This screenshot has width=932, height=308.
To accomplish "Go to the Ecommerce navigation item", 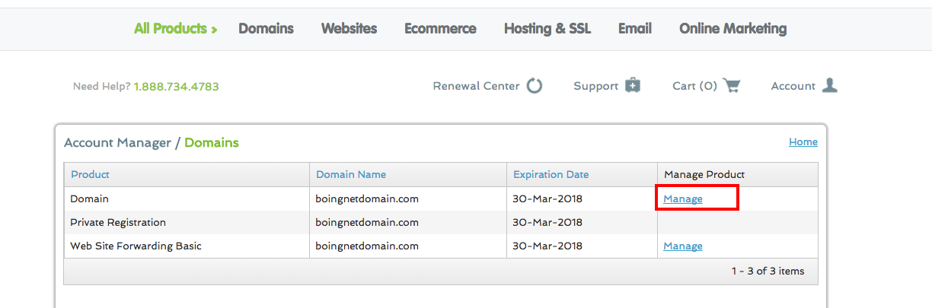I will (440, 29).
